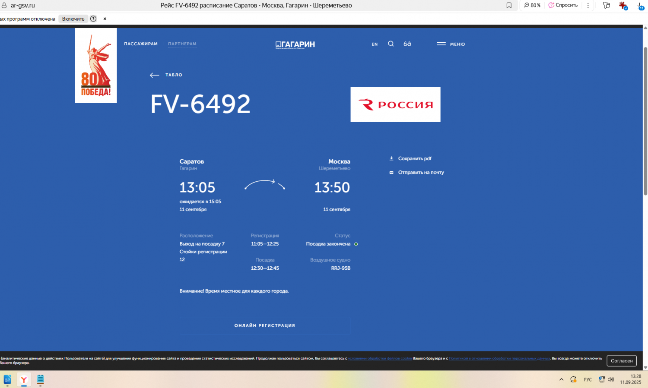Click the text ожидается в 15:05
The image size is (648, 388).
pyautogui.click(x=200, y=202)
